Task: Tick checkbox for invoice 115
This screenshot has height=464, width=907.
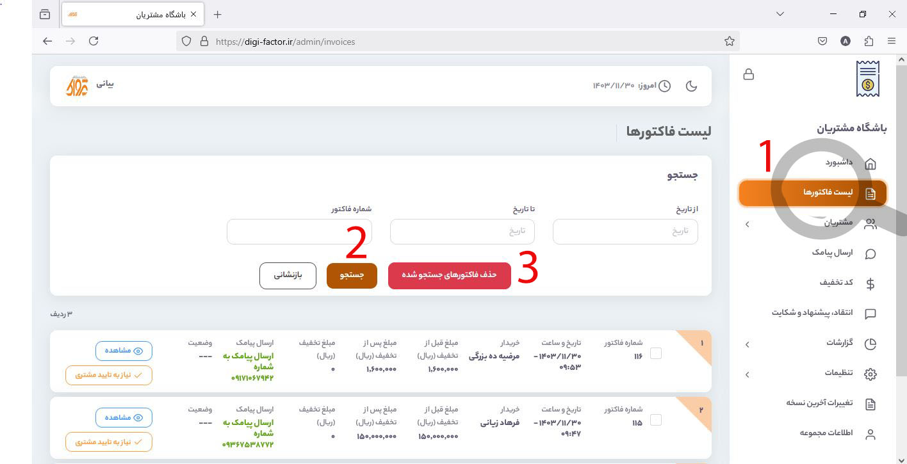Action: coord(656,420)
